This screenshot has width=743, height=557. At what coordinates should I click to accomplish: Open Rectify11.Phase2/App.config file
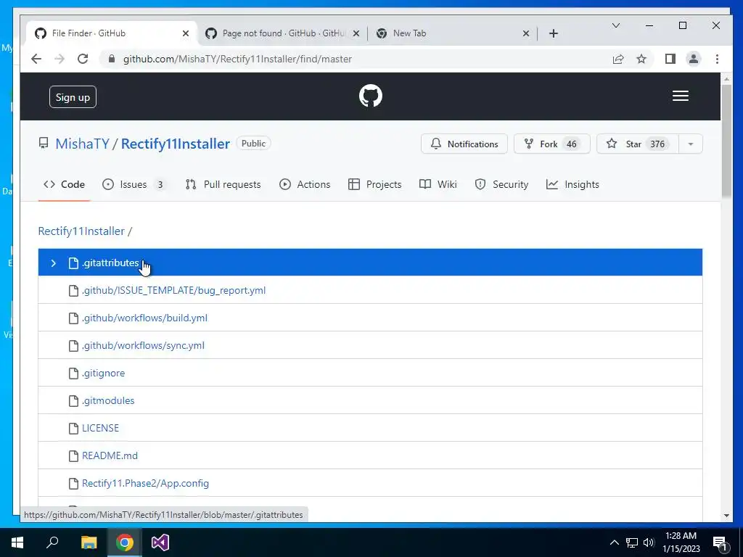coord(145,483)
